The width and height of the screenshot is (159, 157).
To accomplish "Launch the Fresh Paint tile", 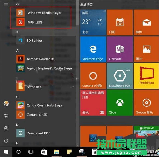I will pos(146,76).
